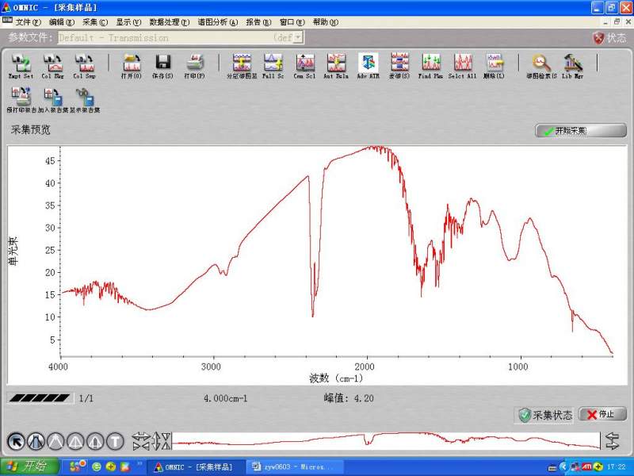Click the 显示报告集 view report notebook icon
The image size is (634, 476).
click(x=85, y=100)
